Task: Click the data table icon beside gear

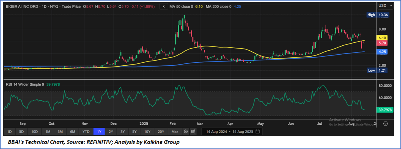Action: (x=193, y=132)
